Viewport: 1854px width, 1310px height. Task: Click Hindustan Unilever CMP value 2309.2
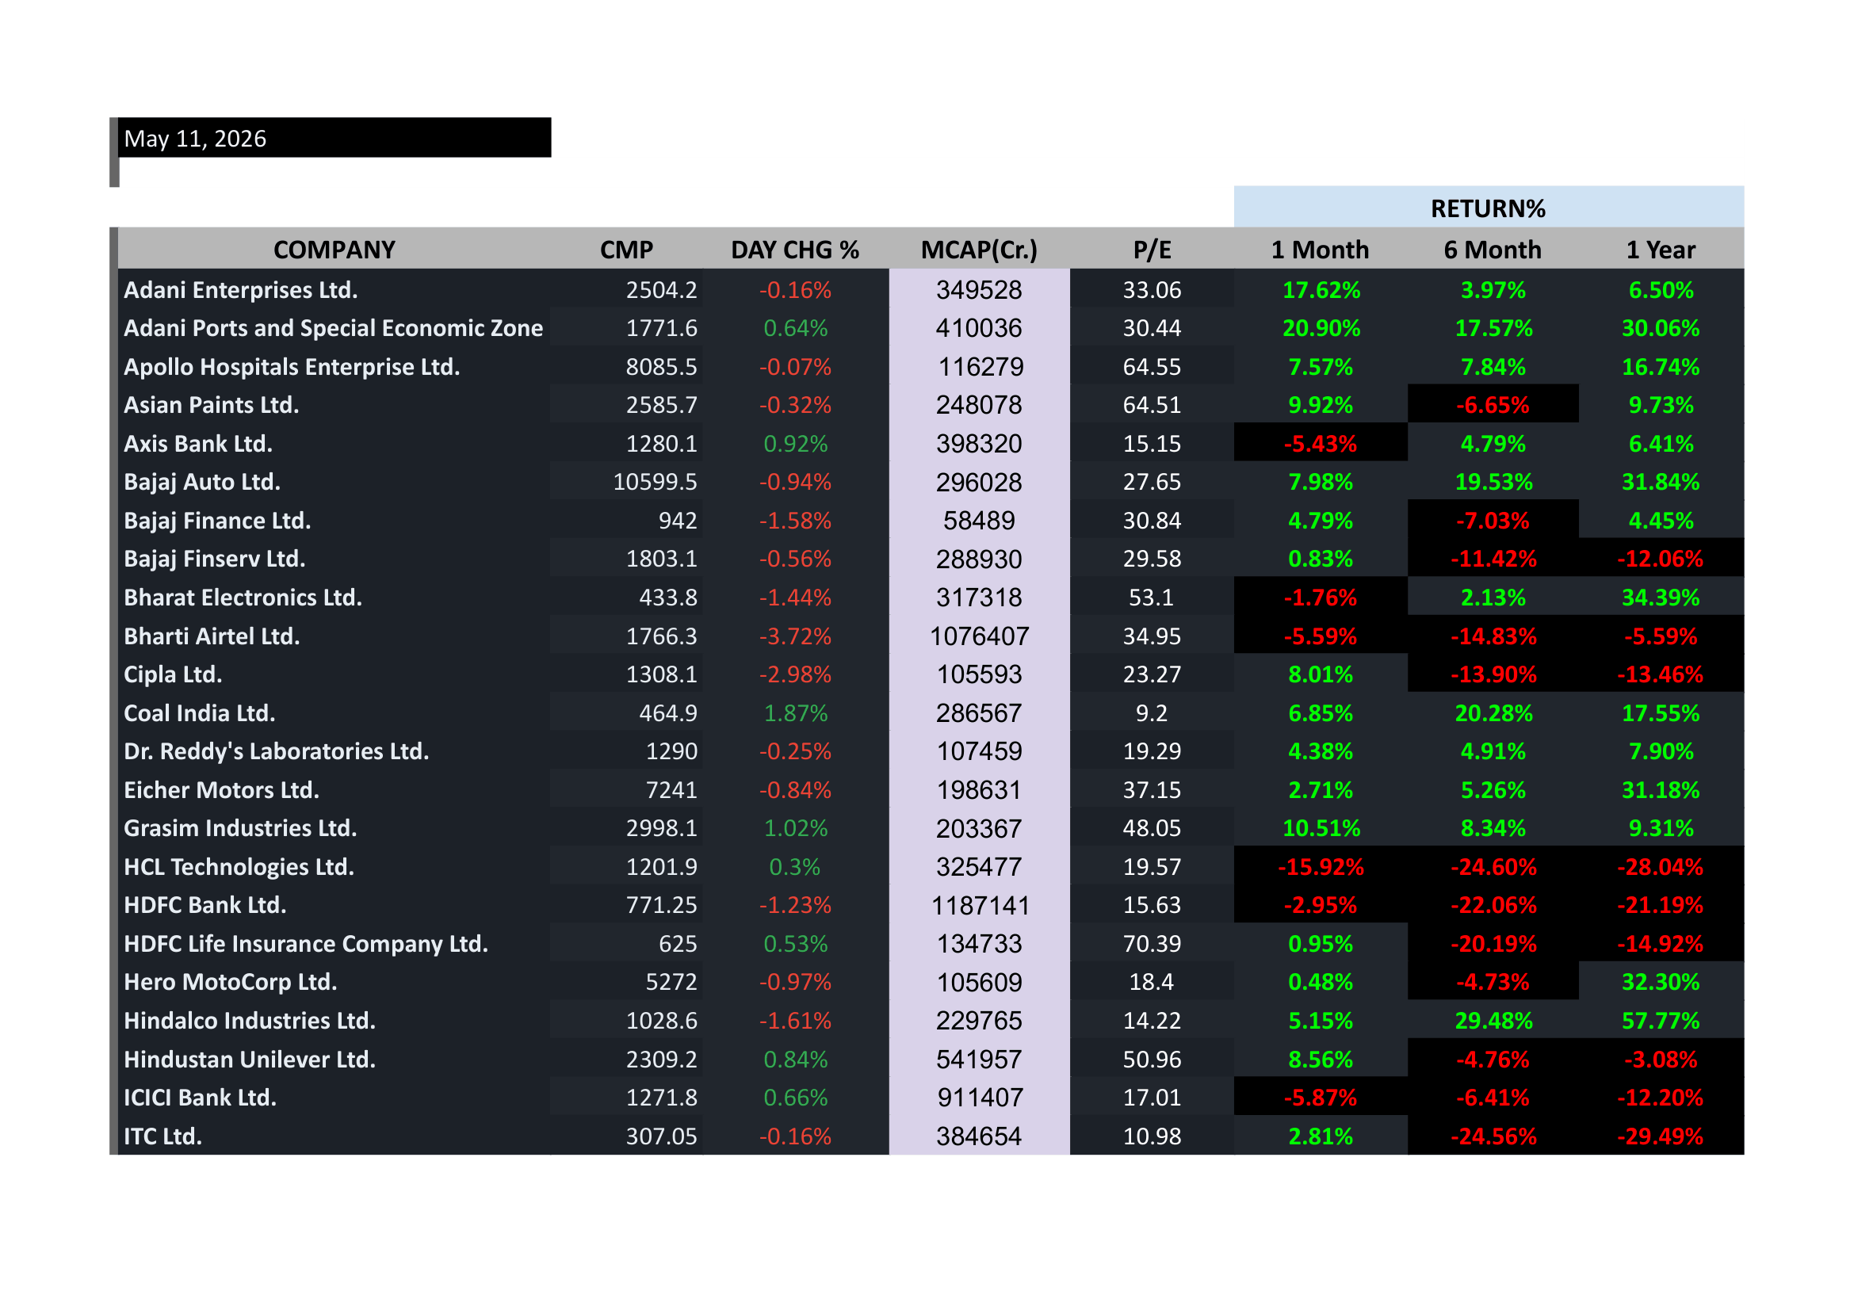pyautogui.click(x=661, y=1059)
